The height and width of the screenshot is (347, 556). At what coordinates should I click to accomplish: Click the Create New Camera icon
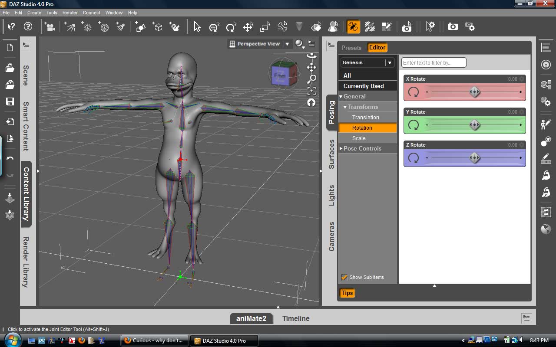(x=50, y=27)
